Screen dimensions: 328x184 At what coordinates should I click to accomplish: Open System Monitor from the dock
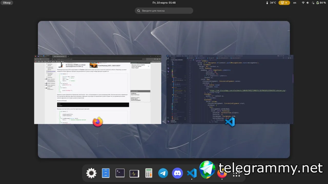coord(135,173)
